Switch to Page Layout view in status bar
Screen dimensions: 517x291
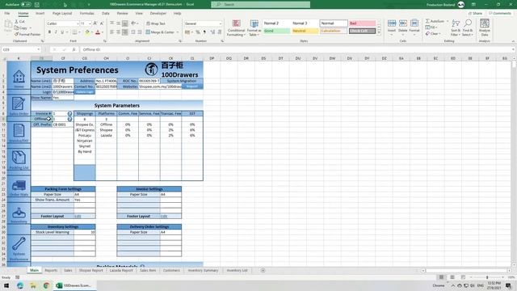(x=452, y=277)
